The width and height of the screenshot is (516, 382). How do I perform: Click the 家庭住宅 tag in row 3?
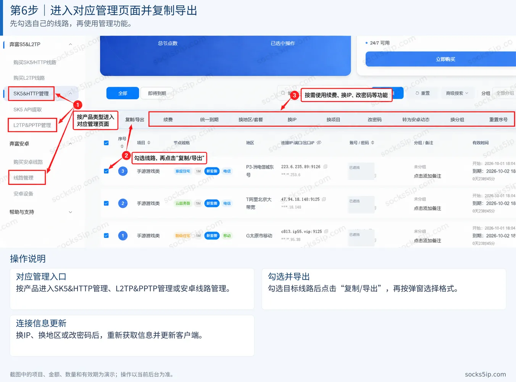[x=183, y=171]
